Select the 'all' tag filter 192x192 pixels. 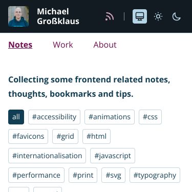click(16, 117)
